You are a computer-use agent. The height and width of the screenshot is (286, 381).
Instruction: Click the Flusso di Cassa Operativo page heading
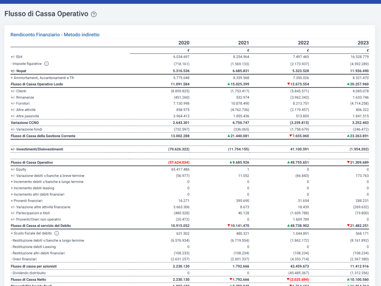click(x=46, y=14)
